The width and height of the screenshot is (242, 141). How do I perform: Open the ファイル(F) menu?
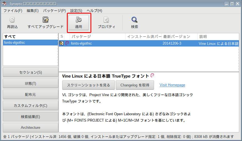click(13, 11)
